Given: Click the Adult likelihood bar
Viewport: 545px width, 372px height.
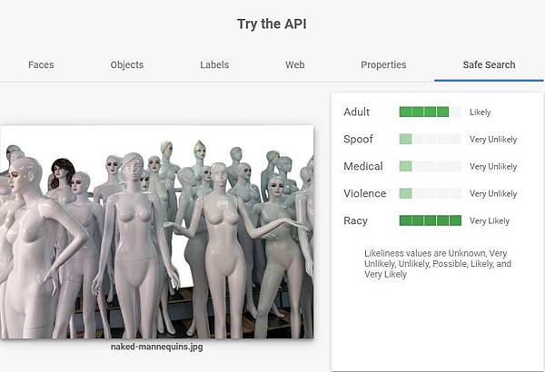Looking at the screenshot, I should click(x=431, y=112).
